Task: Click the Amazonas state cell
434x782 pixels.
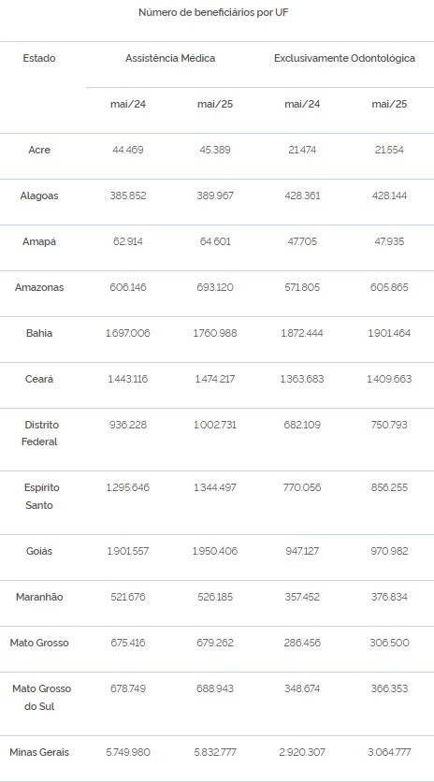Action: [x=39, y=288]
